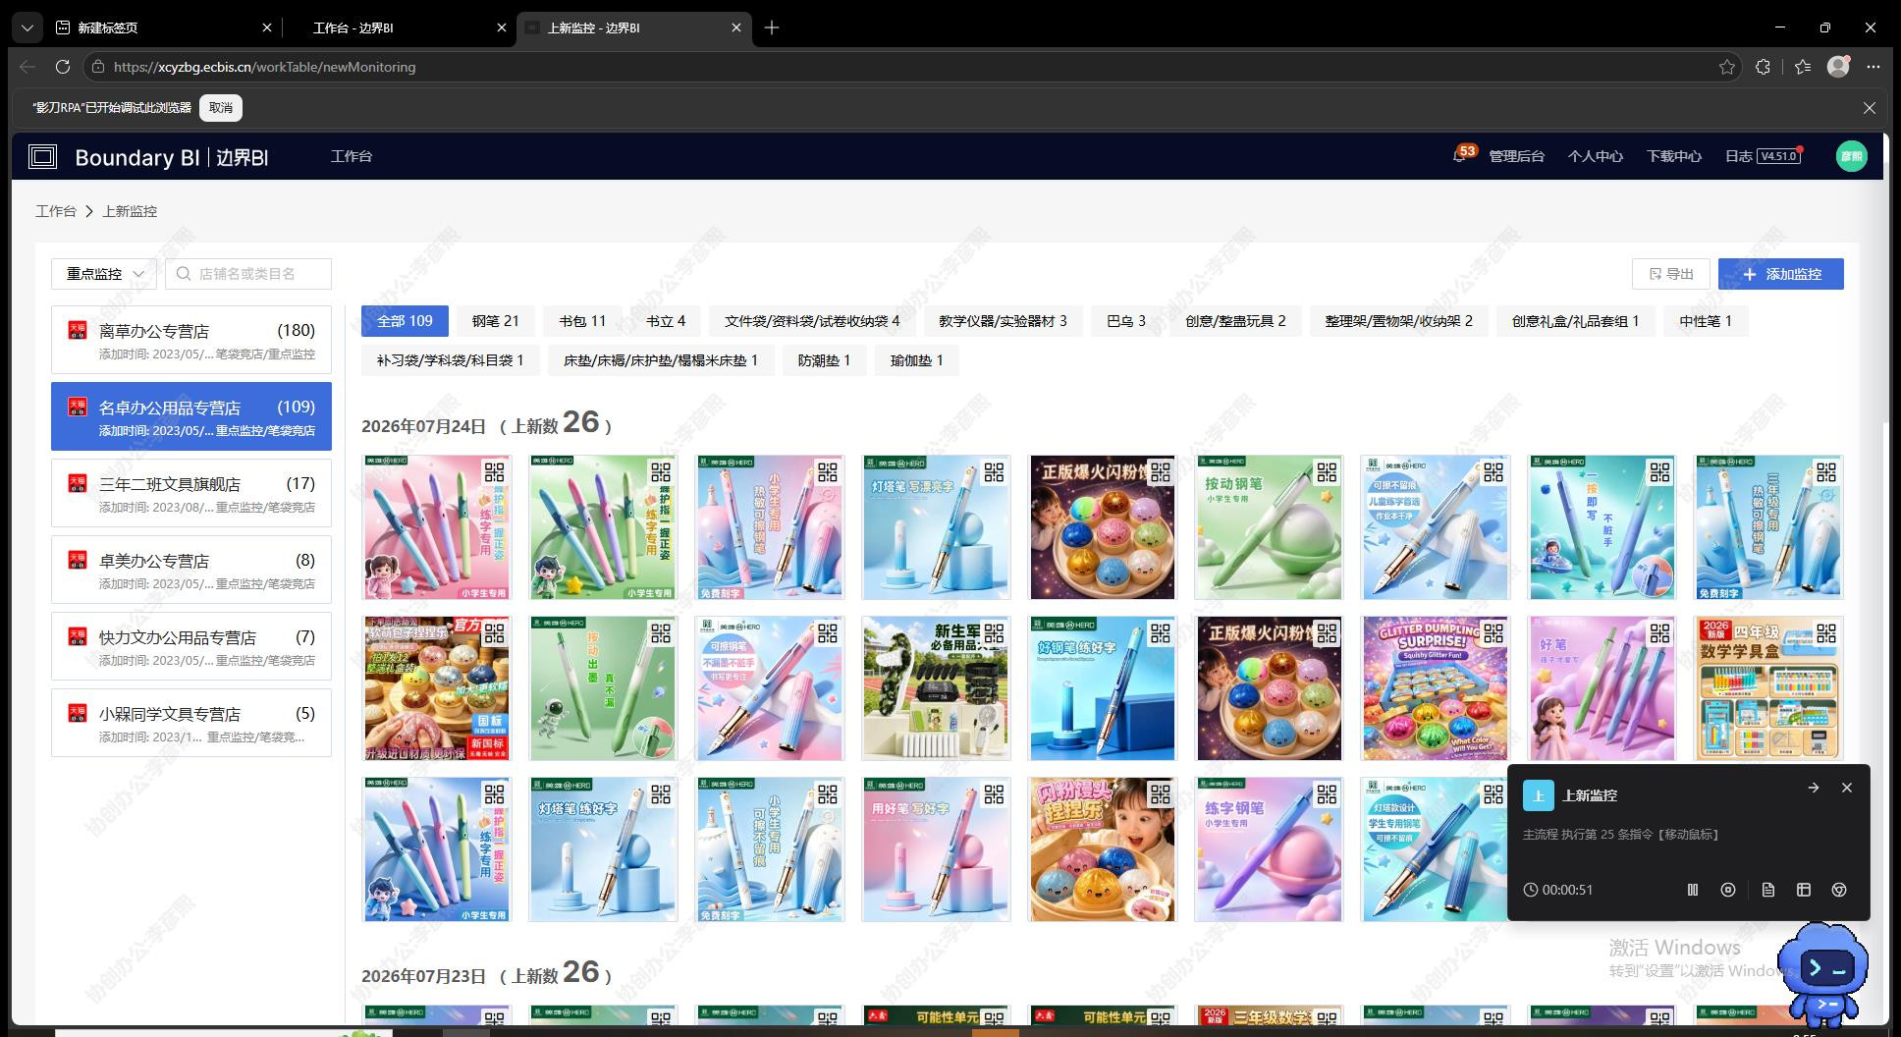Click the 工作台 breadcrumb link
Image resolution: width=1901 pixels, height=1037 pixels.
click(x=56, y=211)
